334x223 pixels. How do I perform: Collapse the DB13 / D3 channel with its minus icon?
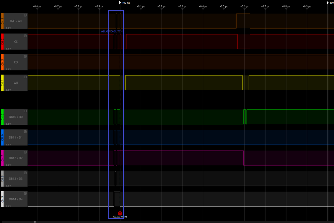point(25,173)
